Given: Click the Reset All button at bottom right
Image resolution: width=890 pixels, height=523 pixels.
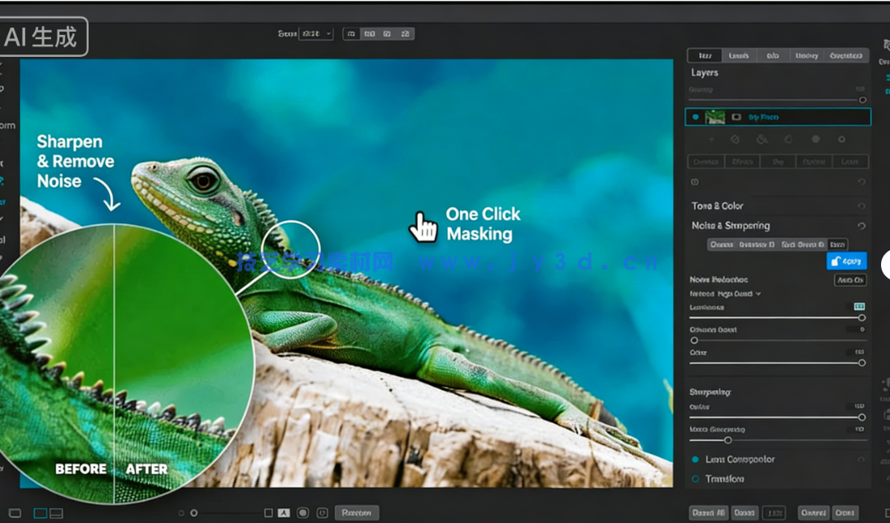Looking at the screenshot, I should pos(708,513).
